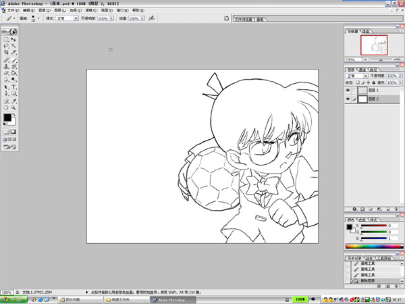Screen dimensions: 405x304
Task: Select the Blur tool
Action: pos(6,79)
